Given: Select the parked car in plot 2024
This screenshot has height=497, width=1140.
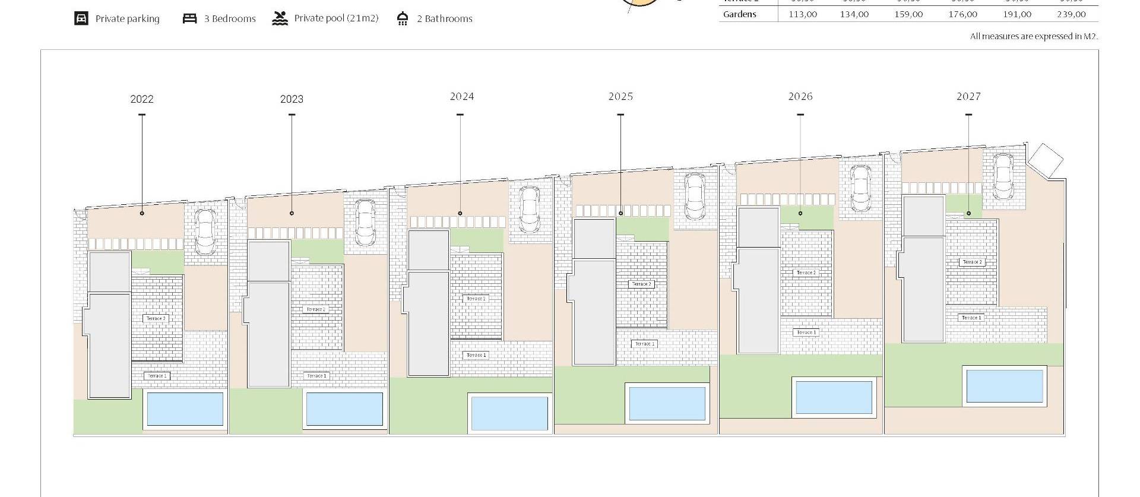Looking at the screenshot, I should coord(528,210).
